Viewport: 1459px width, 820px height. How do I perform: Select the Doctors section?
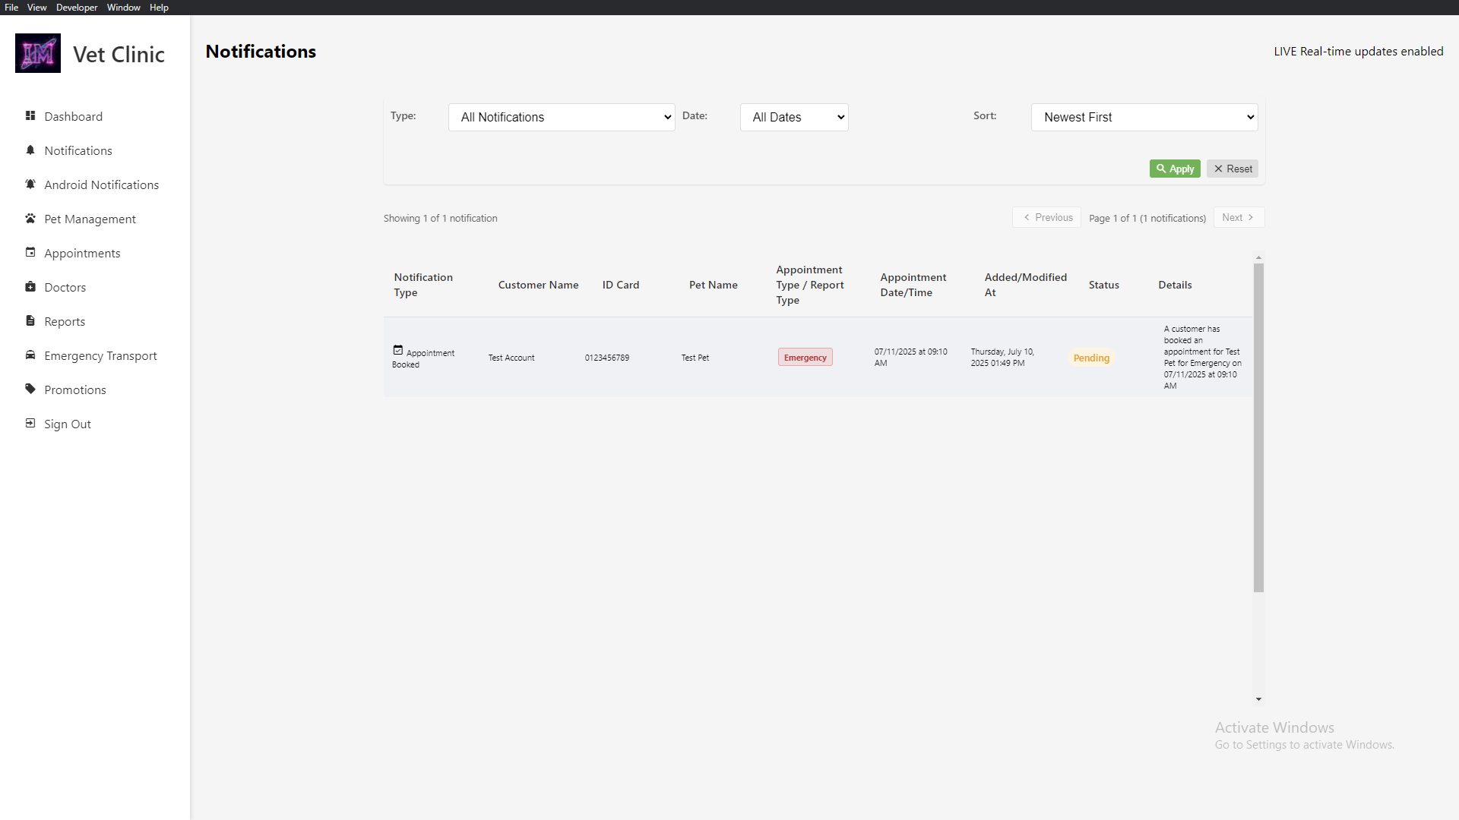click(65, 287)
